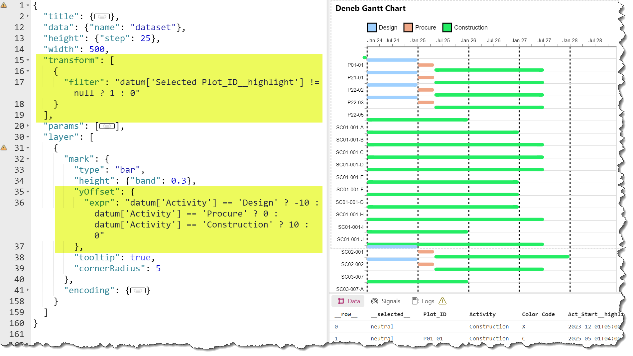Click the Signals circle icon
Viewport: 633px width, 356px height.
[375, 301]
